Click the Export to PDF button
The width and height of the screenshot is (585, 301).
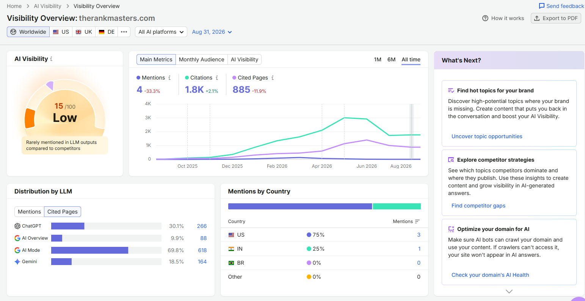(x=556, y=18)
